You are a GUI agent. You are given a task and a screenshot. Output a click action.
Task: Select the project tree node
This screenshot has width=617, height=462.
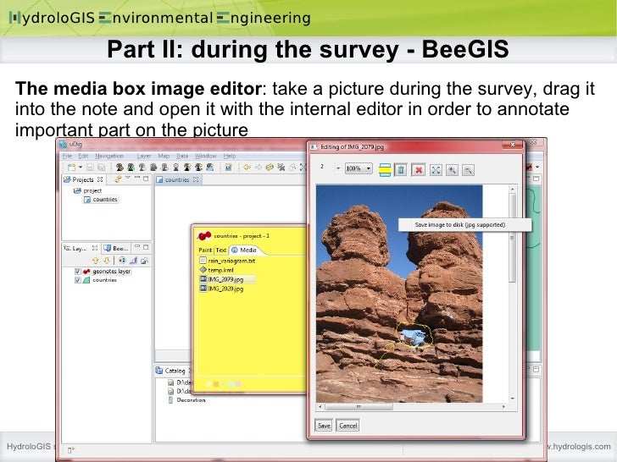point(88,190)
